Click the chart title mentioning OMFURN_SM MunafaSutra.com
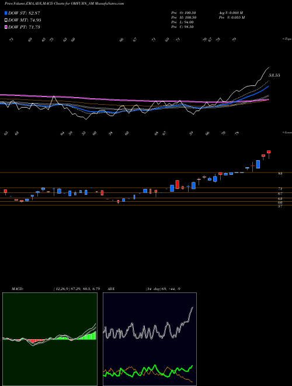This screenshot has height=386, width=292. pyautogui.click(x=64, y=4)
